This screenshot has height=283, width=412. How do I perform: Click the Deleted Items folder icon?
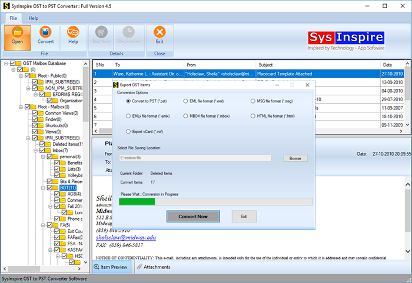point(48,144)
